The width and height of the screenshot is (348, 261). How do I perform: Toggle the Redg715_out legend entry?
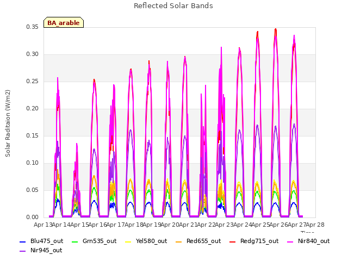[254, 241]
